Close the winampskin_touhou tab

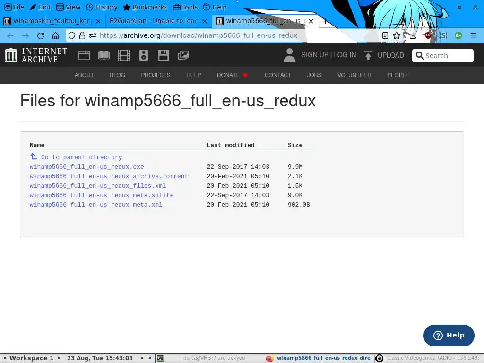coord(98,21)
